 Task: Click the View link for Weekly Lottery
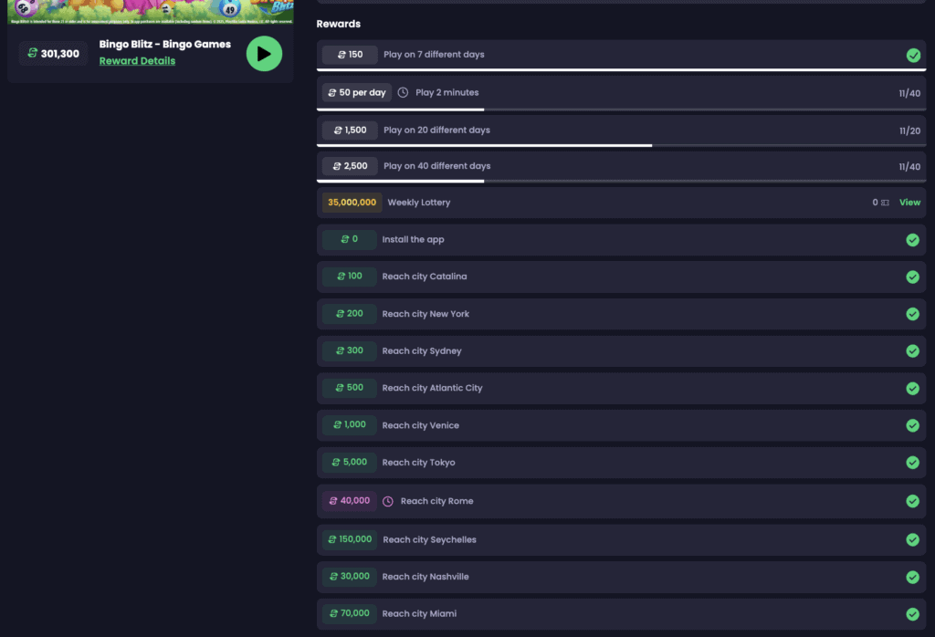[x=909, y=202]
